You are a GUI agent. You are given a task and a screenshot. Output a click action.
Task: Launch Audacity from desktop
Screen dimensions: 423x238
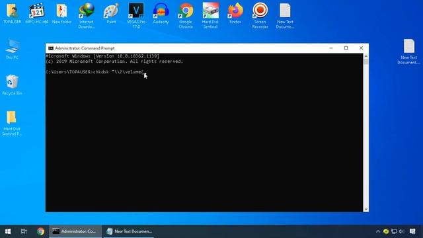click(x=161, y=13)
